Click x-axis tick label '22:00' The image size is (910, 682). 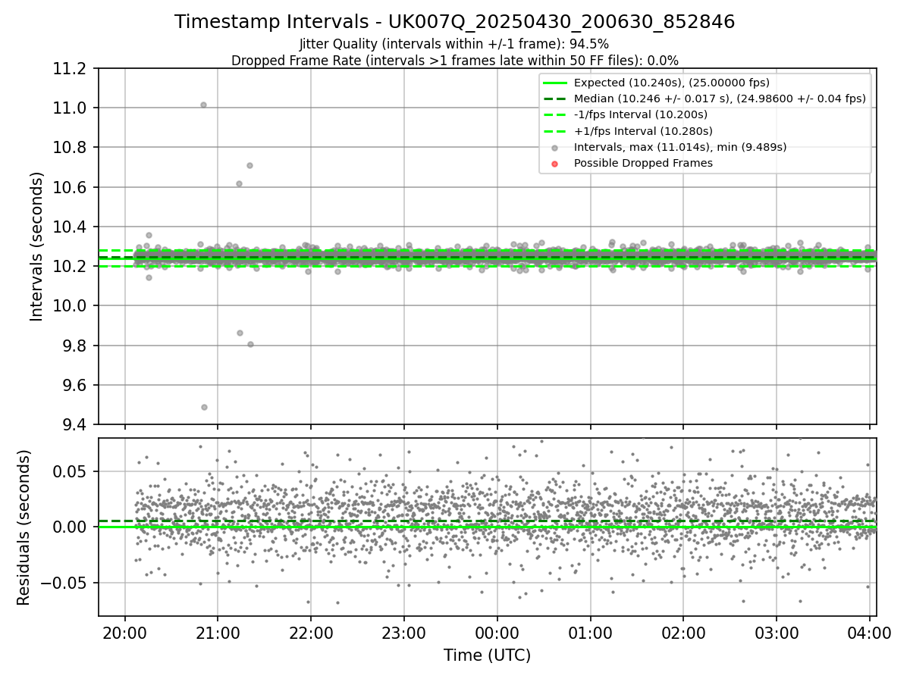coord(311,632)
